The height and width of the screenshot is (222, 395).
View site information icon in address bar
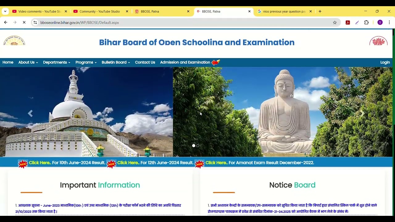pyautogui.click(x=35, y=23)
